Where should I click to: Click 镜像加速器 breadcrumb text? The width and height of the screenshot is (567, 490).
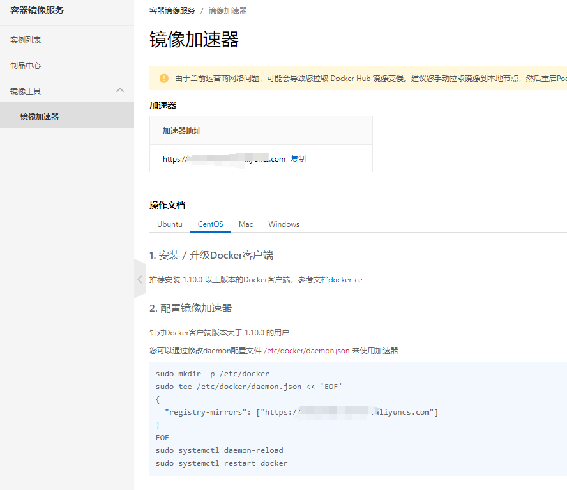pyautogui.click(x=228, y=11)
